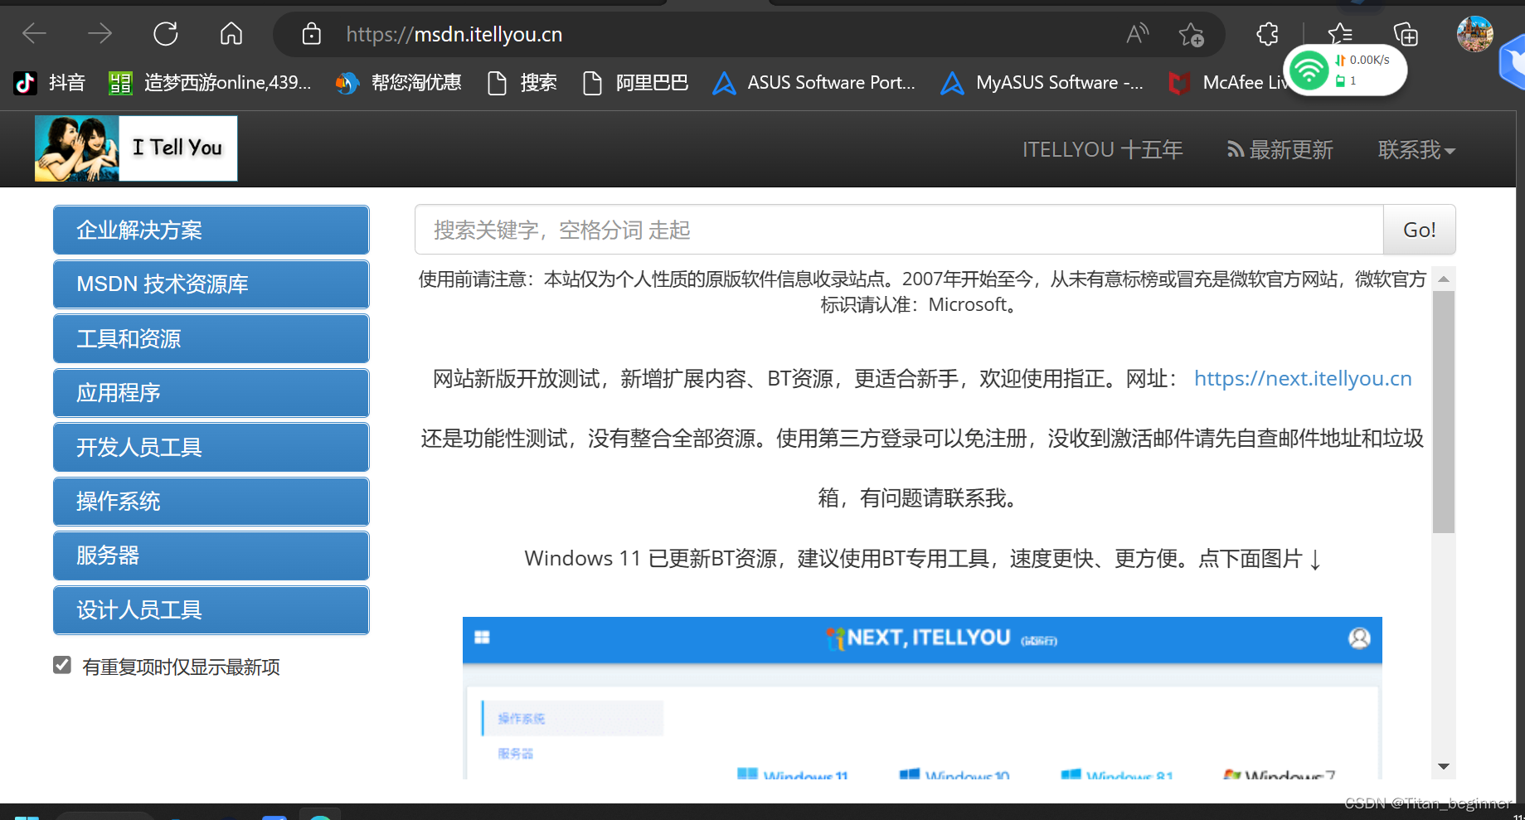Screen dimensions: 1525x820
Task: Click the address bar URL msdn.itellyou.cn
Action: 454,34
